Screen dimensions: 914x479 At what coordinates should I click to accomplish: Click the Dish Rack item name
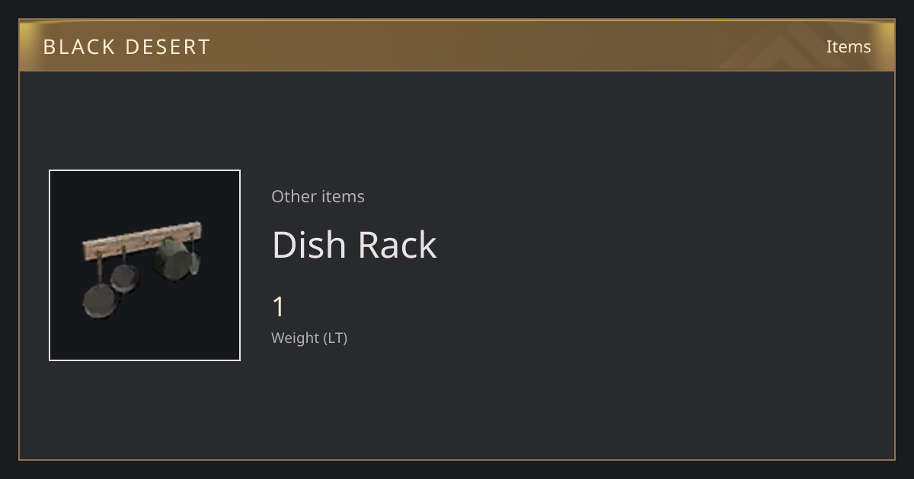(x=354, y=244)
